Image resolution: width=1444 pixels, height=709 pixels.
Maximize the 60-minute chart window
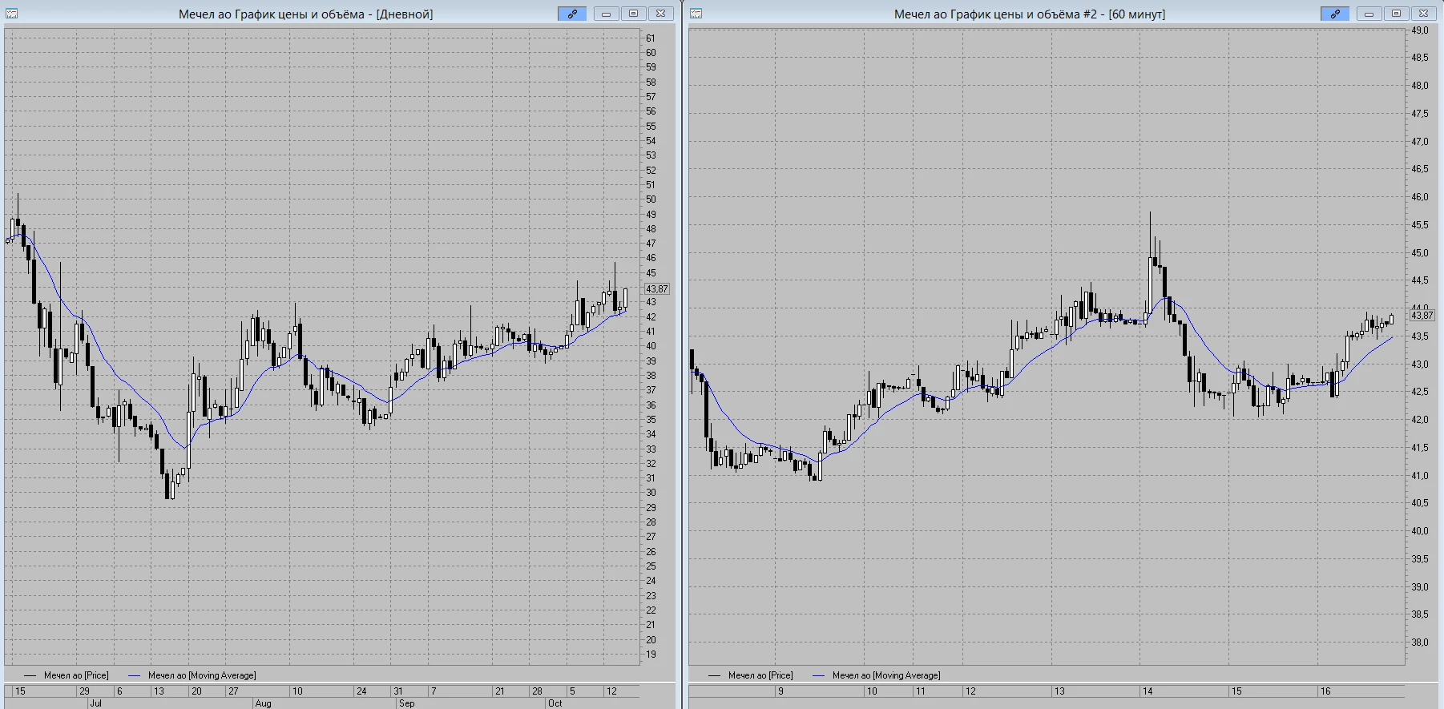1396,14
